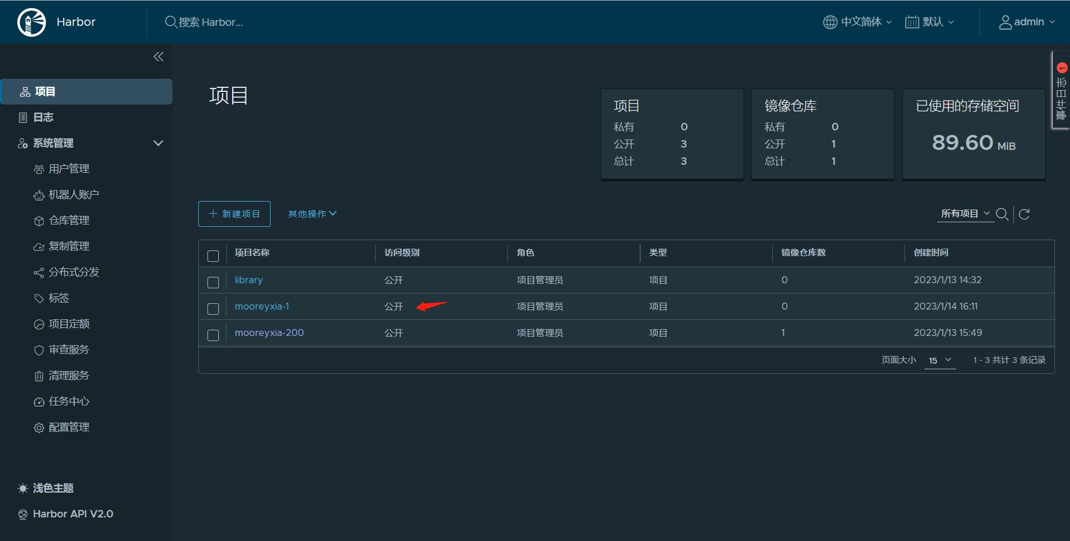Open the mooreyxia-200 project link
Screen dimensions: 1070x541
[x=269, y=333]
